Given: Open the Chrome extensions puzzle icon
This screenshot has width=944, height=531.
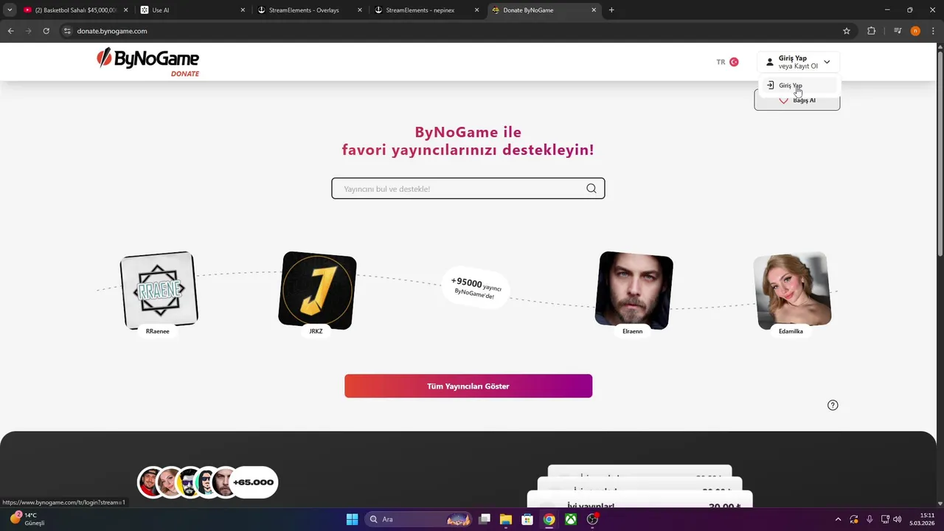Looking at the screenshot, I should point(871,31).
